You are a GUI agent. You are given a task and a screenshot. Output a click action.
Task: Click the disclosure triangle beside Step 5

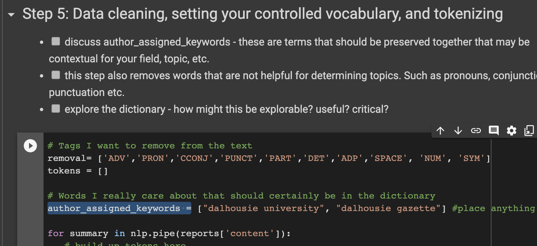[11, 14]
